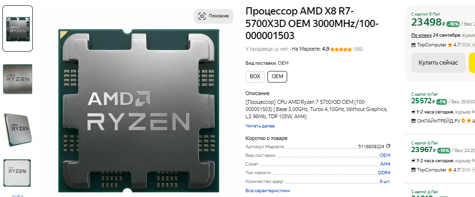This screenshot has height=197, width=475.
Task: Click the TopComputer store icon in first offer
Action: click(x=414, y=45)
